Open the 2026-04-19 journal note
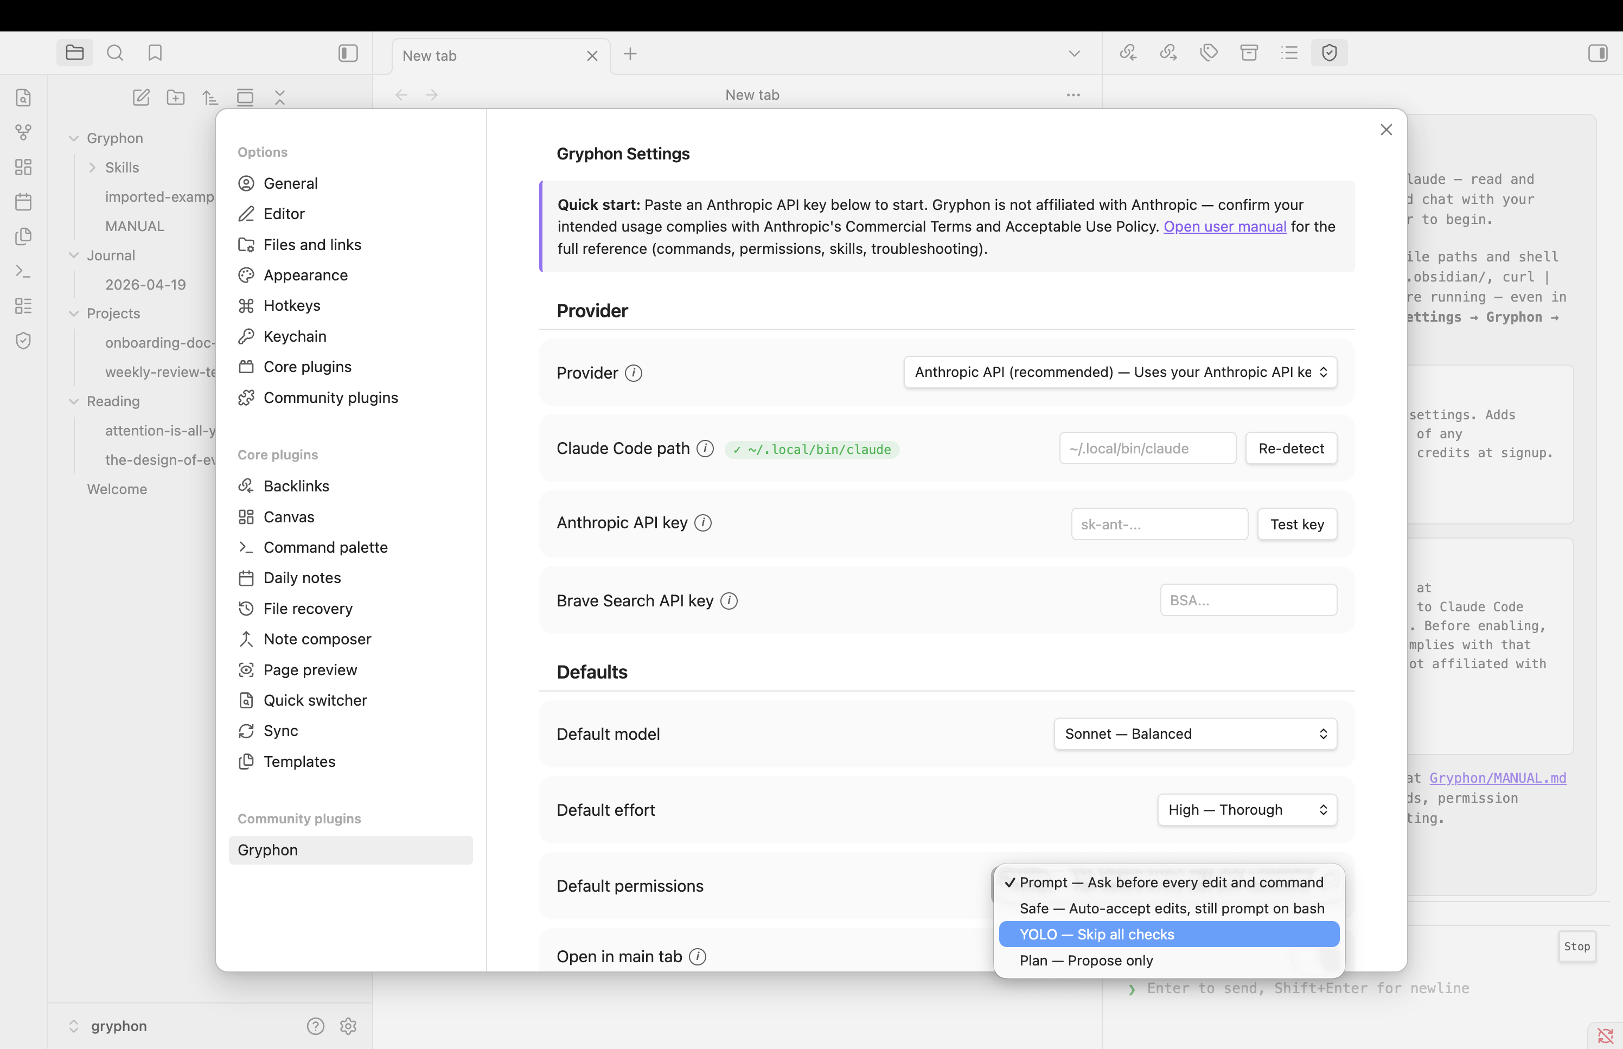1623x1049 pixels. (x=146, y=285)
